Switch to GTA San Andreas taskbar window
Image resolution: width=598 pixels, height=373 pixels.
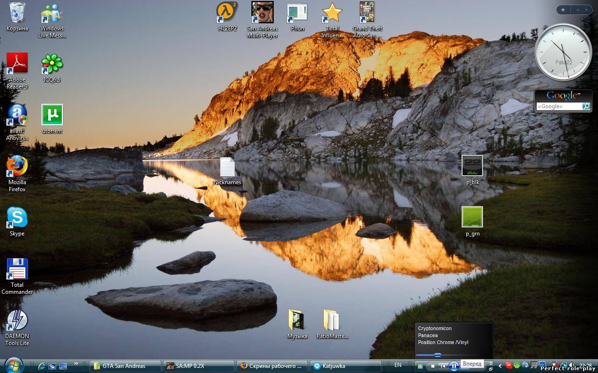pyautogui.click(x=125, y=366)
